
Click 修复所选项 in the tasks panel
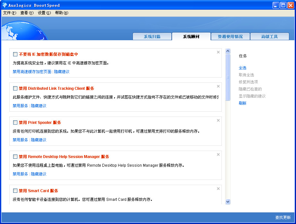[x=248, y=82]
